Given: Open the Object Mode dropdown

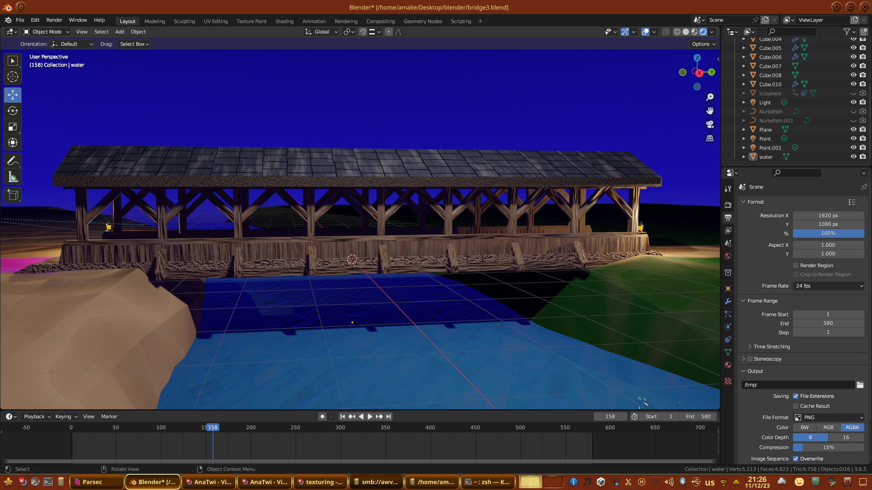Looking at the screenshot, I should click(x=46, y=32).
